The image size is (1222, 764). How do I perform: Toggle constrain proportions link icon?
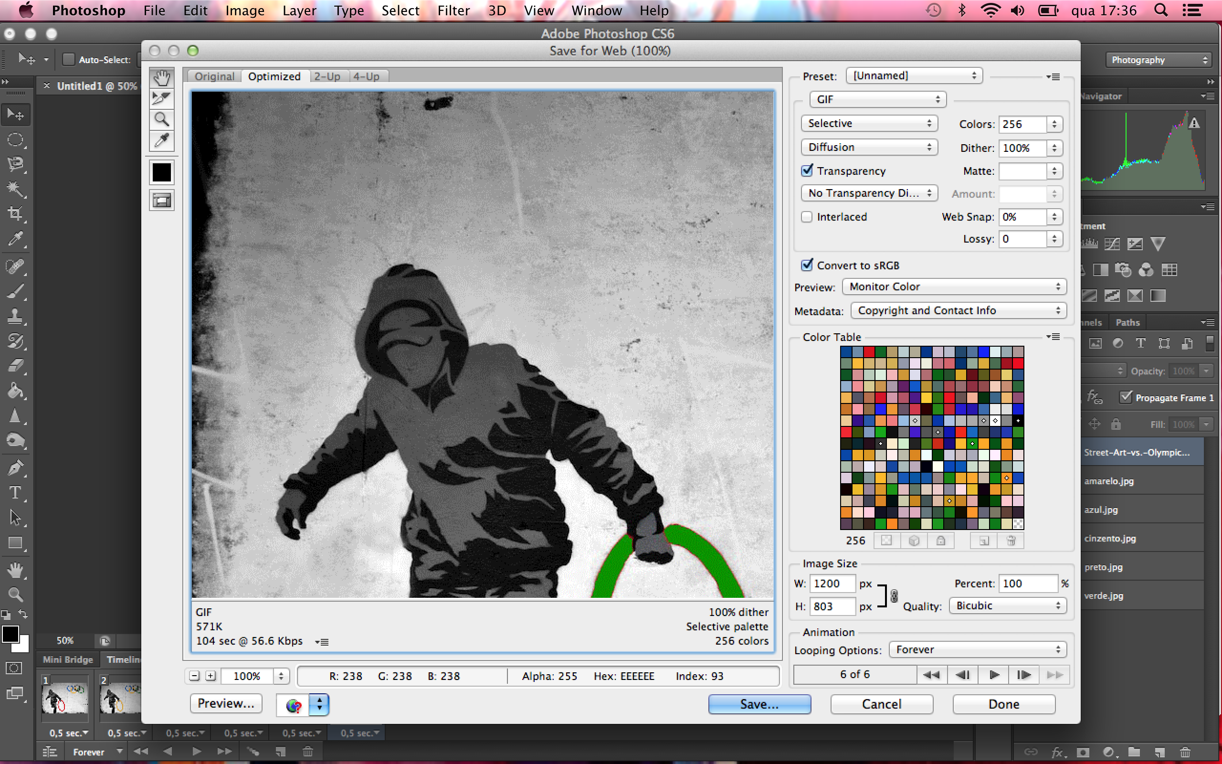(894, 596)
